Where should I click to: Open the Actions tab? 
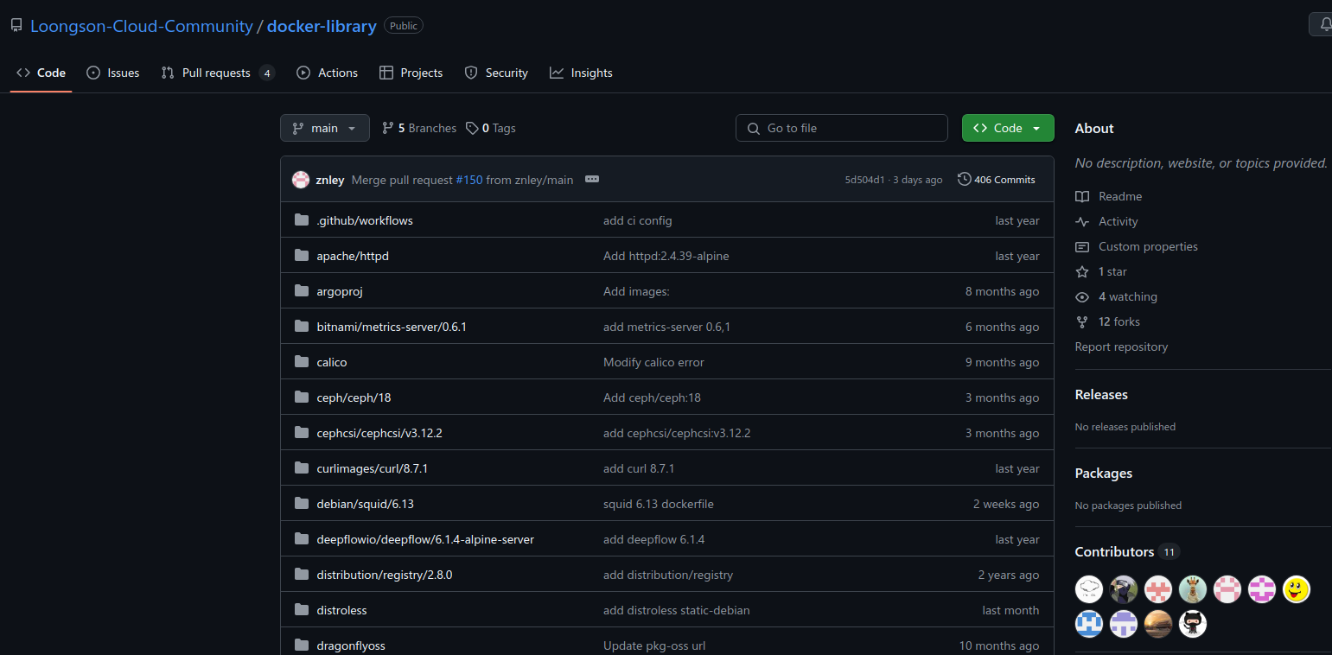point(327,73)
